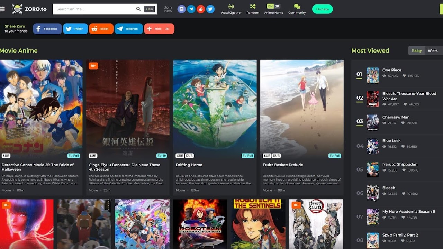Screen dimensions: 443x249
Task: Open the search Filter button
Action: (x=150, y=9)
